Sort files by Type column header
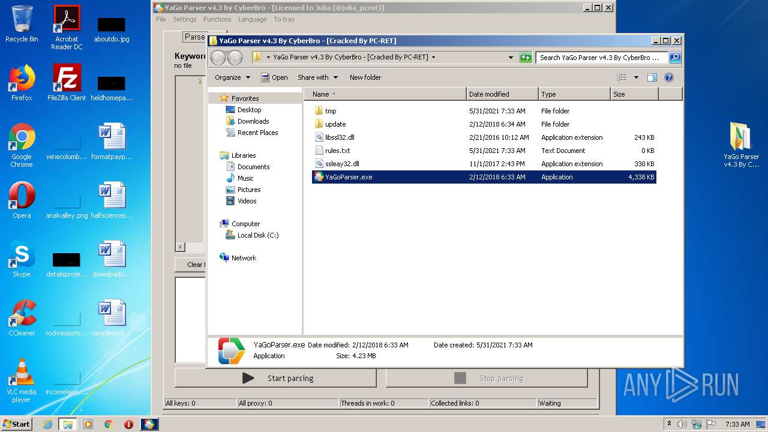 (x=574, y=94)
